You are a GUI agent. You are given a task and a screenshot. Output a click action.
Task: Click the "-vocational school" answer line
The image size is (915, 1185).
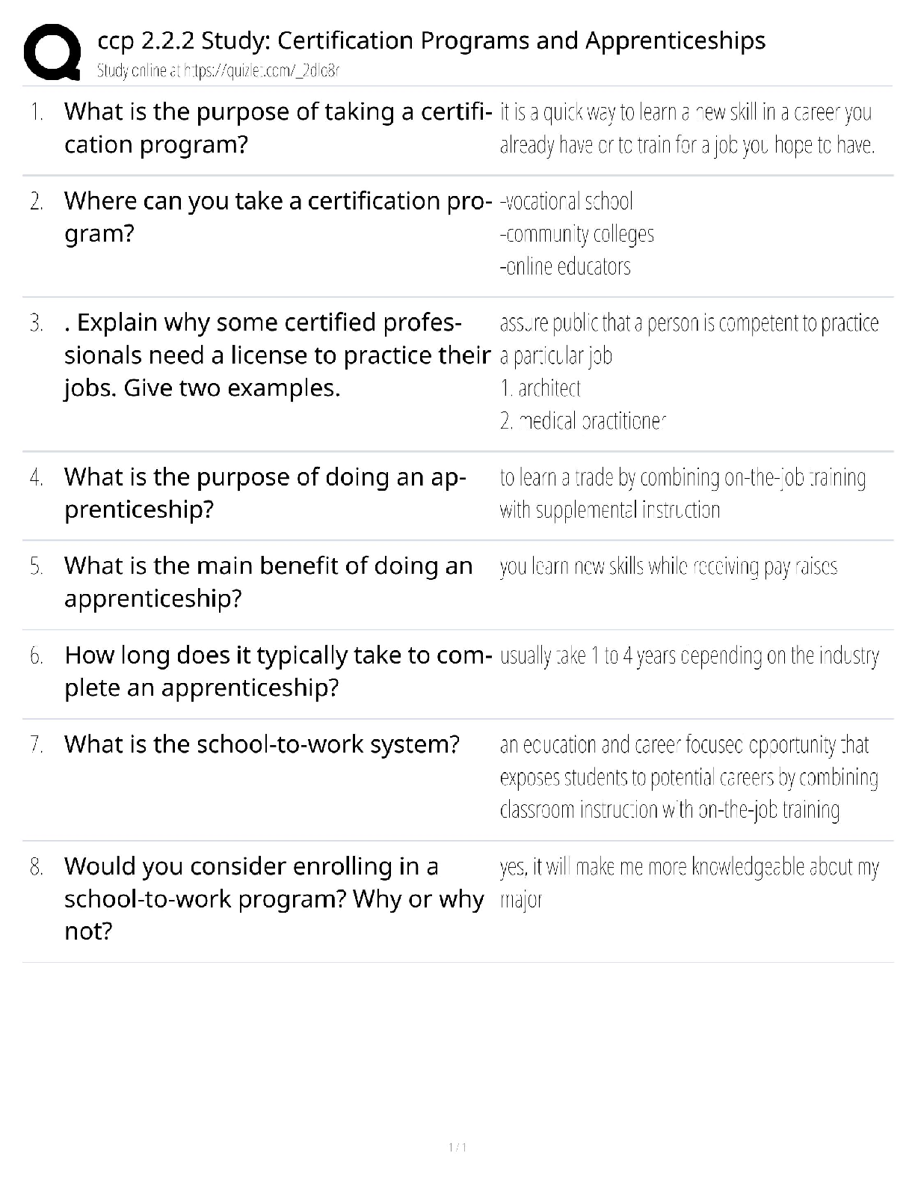(567, 201)
